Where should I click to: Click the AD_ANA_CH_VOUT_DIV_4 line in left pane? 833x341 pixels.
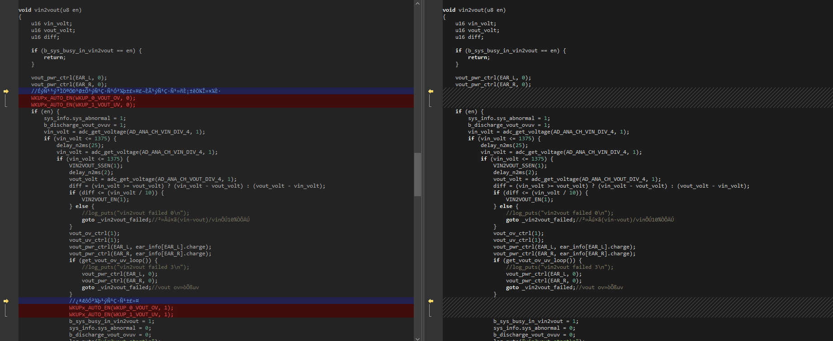click(x=153, y=179)
